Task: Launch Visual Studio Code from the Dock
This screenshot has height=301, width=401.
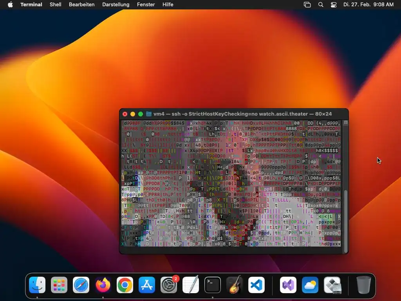Action: (x=256, y=285)
